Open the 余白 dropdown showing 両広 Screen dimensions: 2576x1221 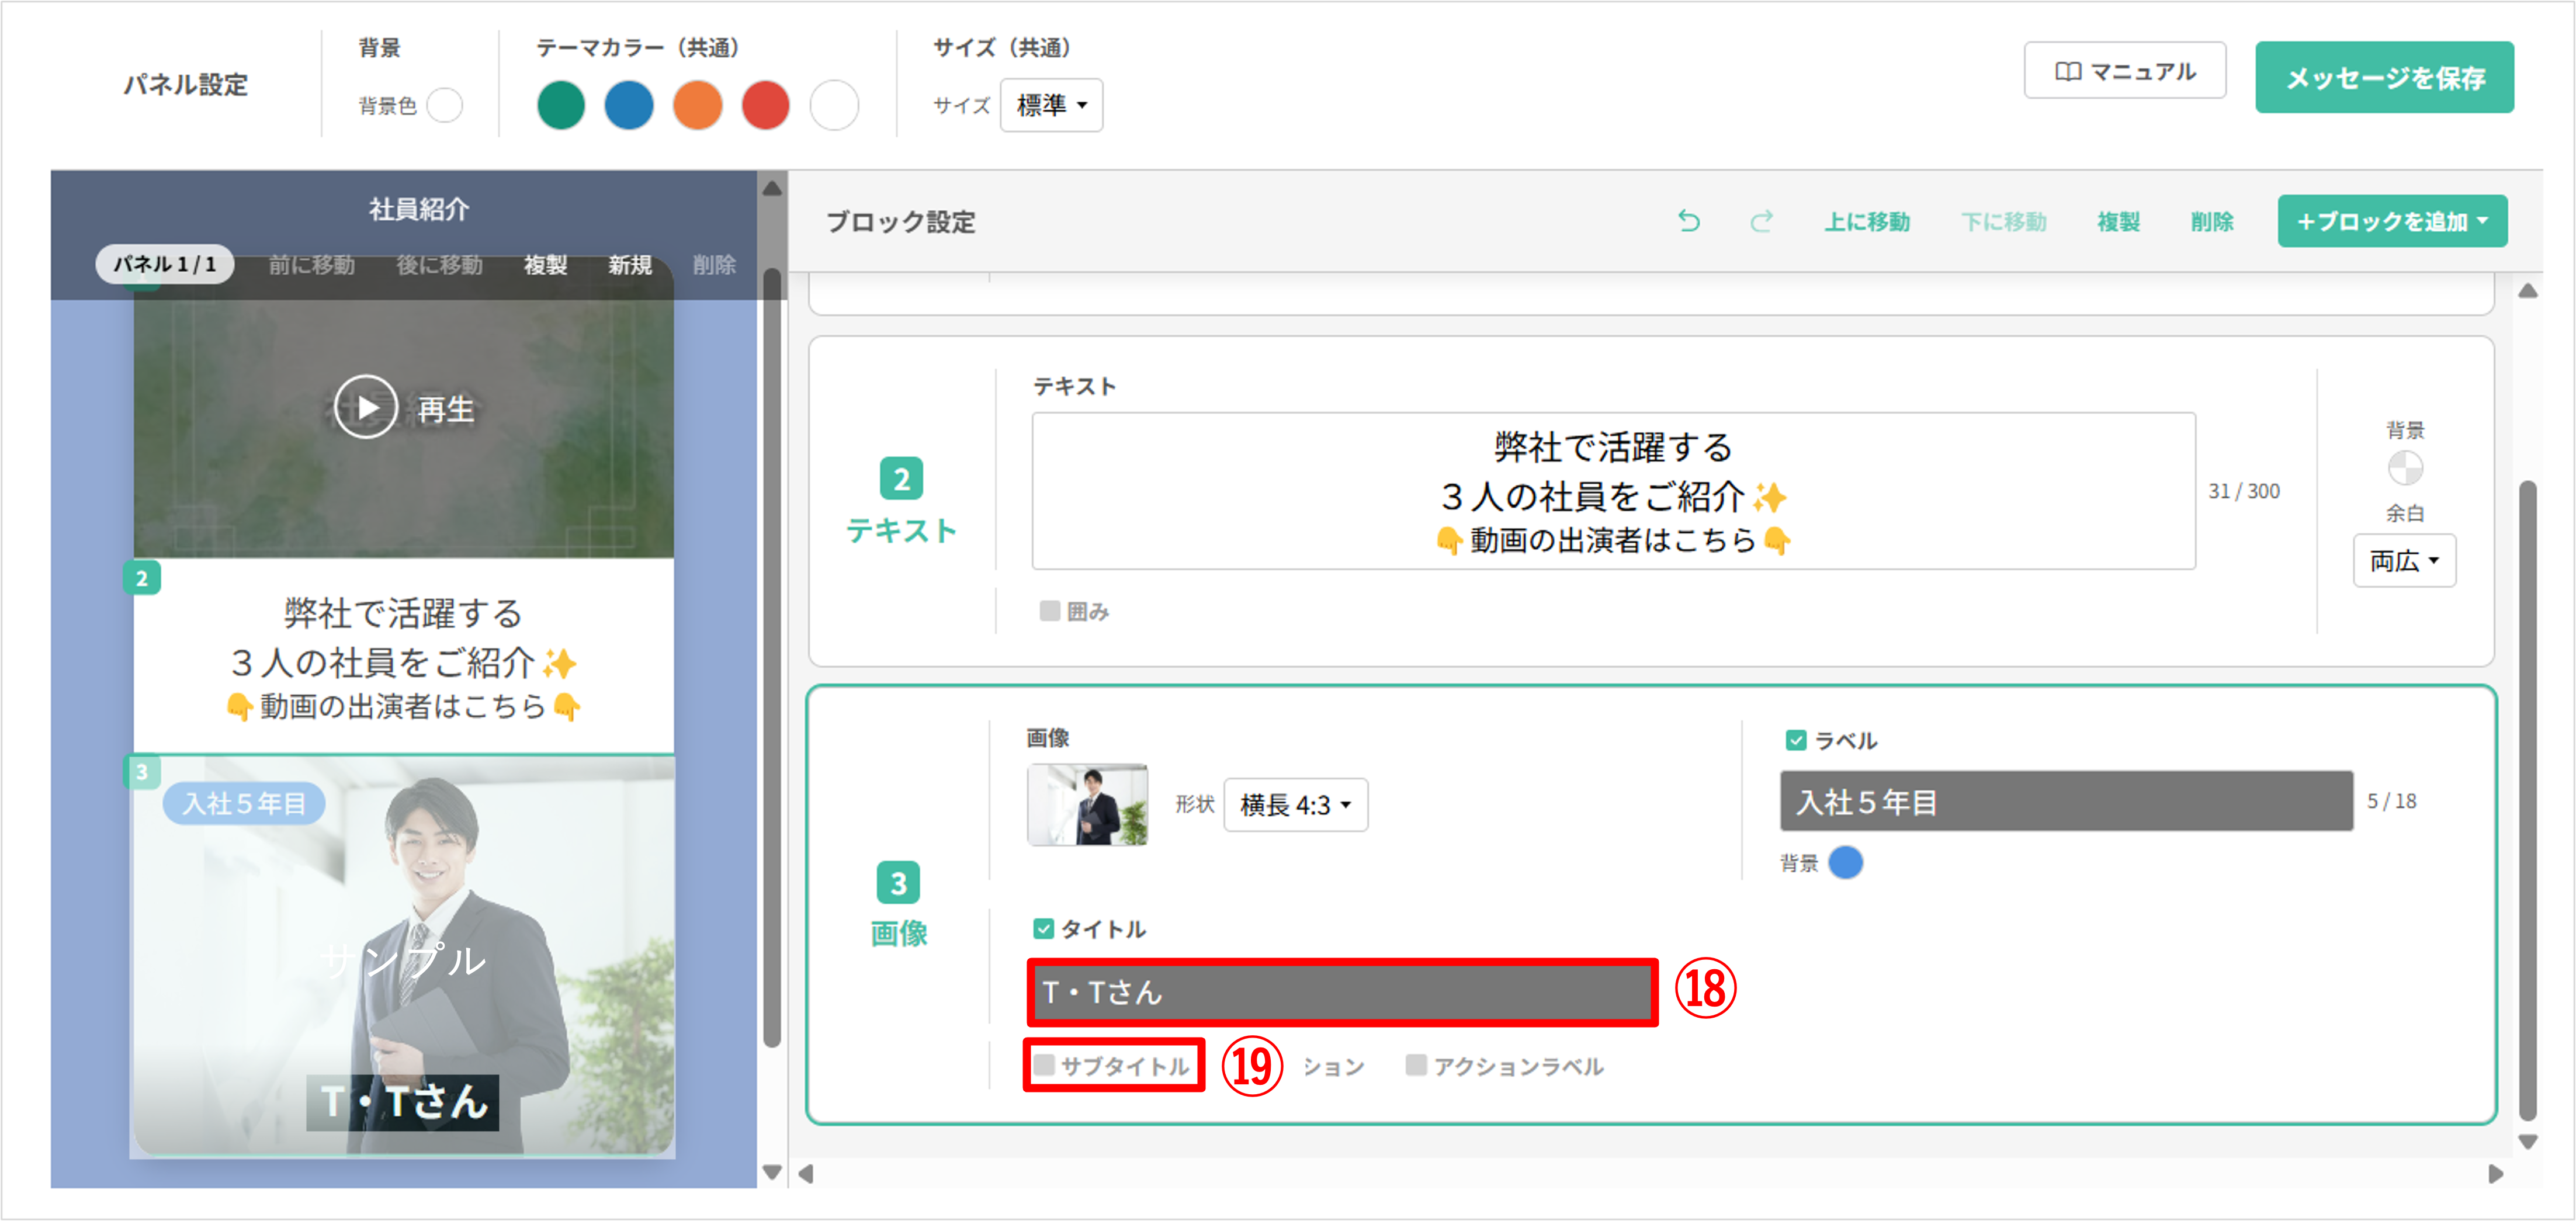[x=2404, y=560]
